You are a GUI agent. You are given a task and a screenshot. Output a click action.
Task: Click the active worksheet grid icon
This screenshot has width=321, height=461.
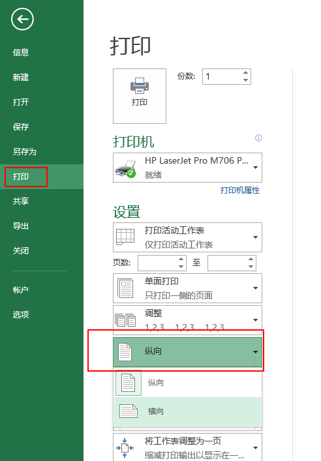click(125, 237)
